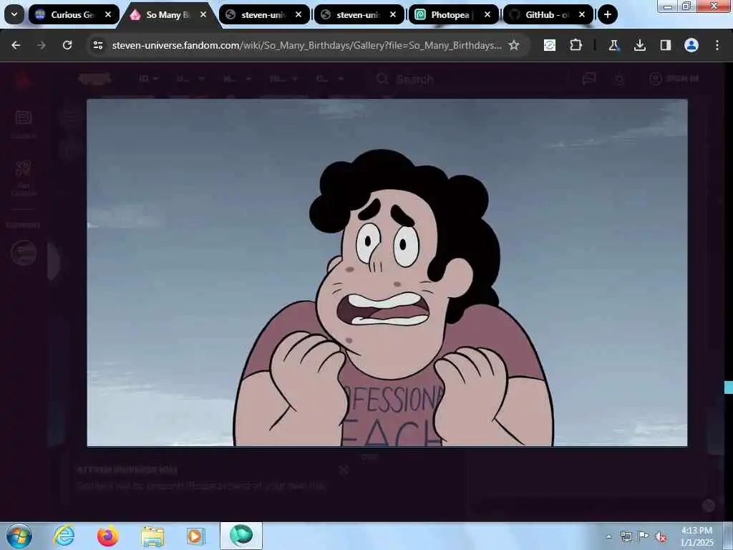The image size is (733, 550).
Task: Open Windows Media Player on taskbar
Action: [195, 536]
